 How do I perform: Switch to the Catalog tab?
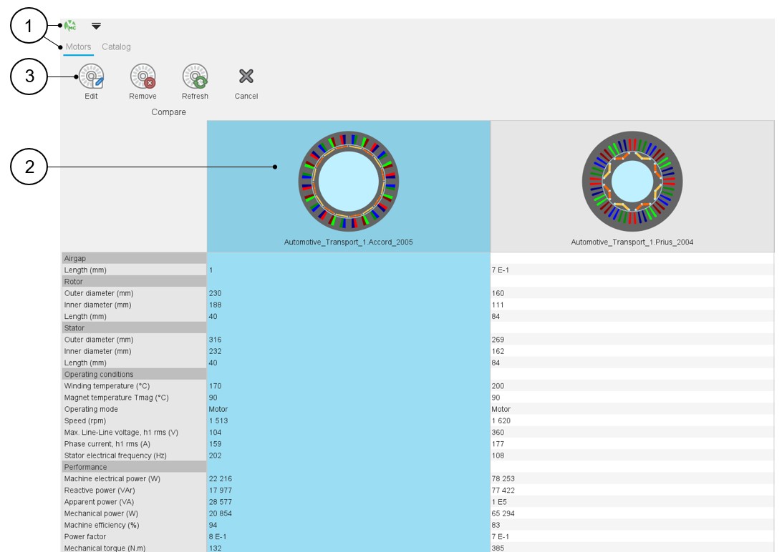[116, 47]
